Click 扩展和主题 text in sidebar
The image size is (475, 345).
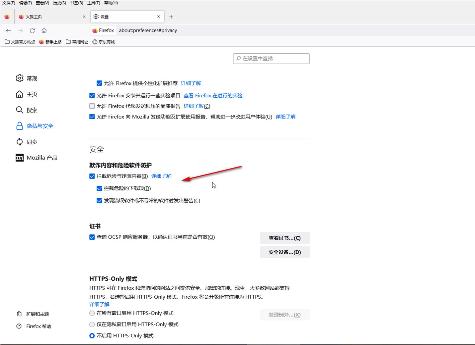click(x=38, y=314)
